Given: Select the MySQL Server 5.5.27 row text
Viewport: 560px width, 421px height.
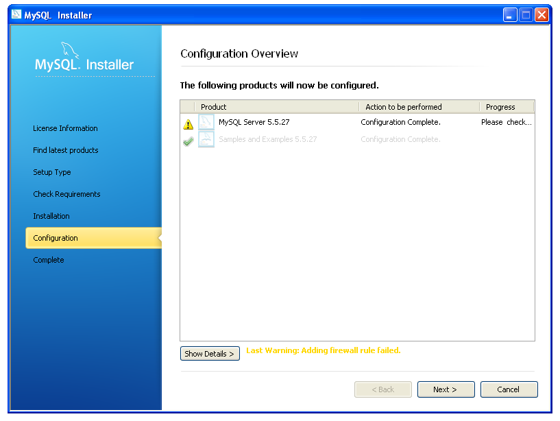Looking at the screenshot, I should click(x=254, y=122).
